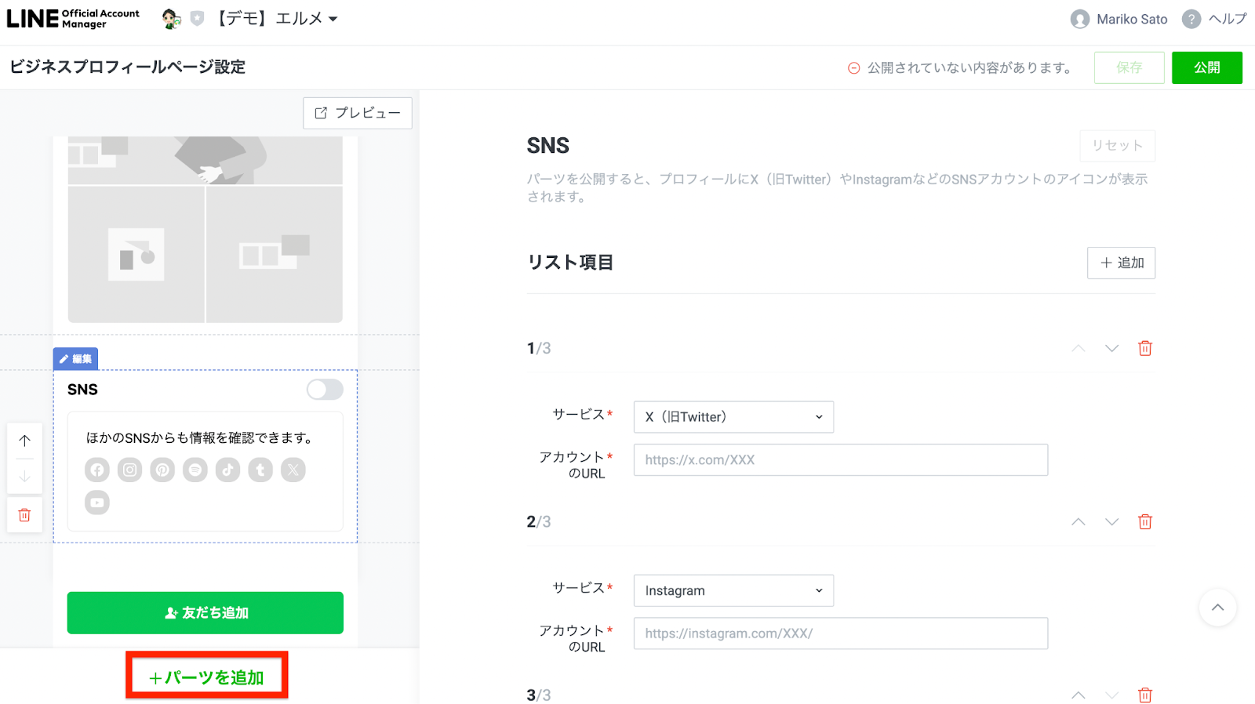Click the パーツを追加 button
The height and width of the screenshot is (704, 1255).
[x=207, y=677]
